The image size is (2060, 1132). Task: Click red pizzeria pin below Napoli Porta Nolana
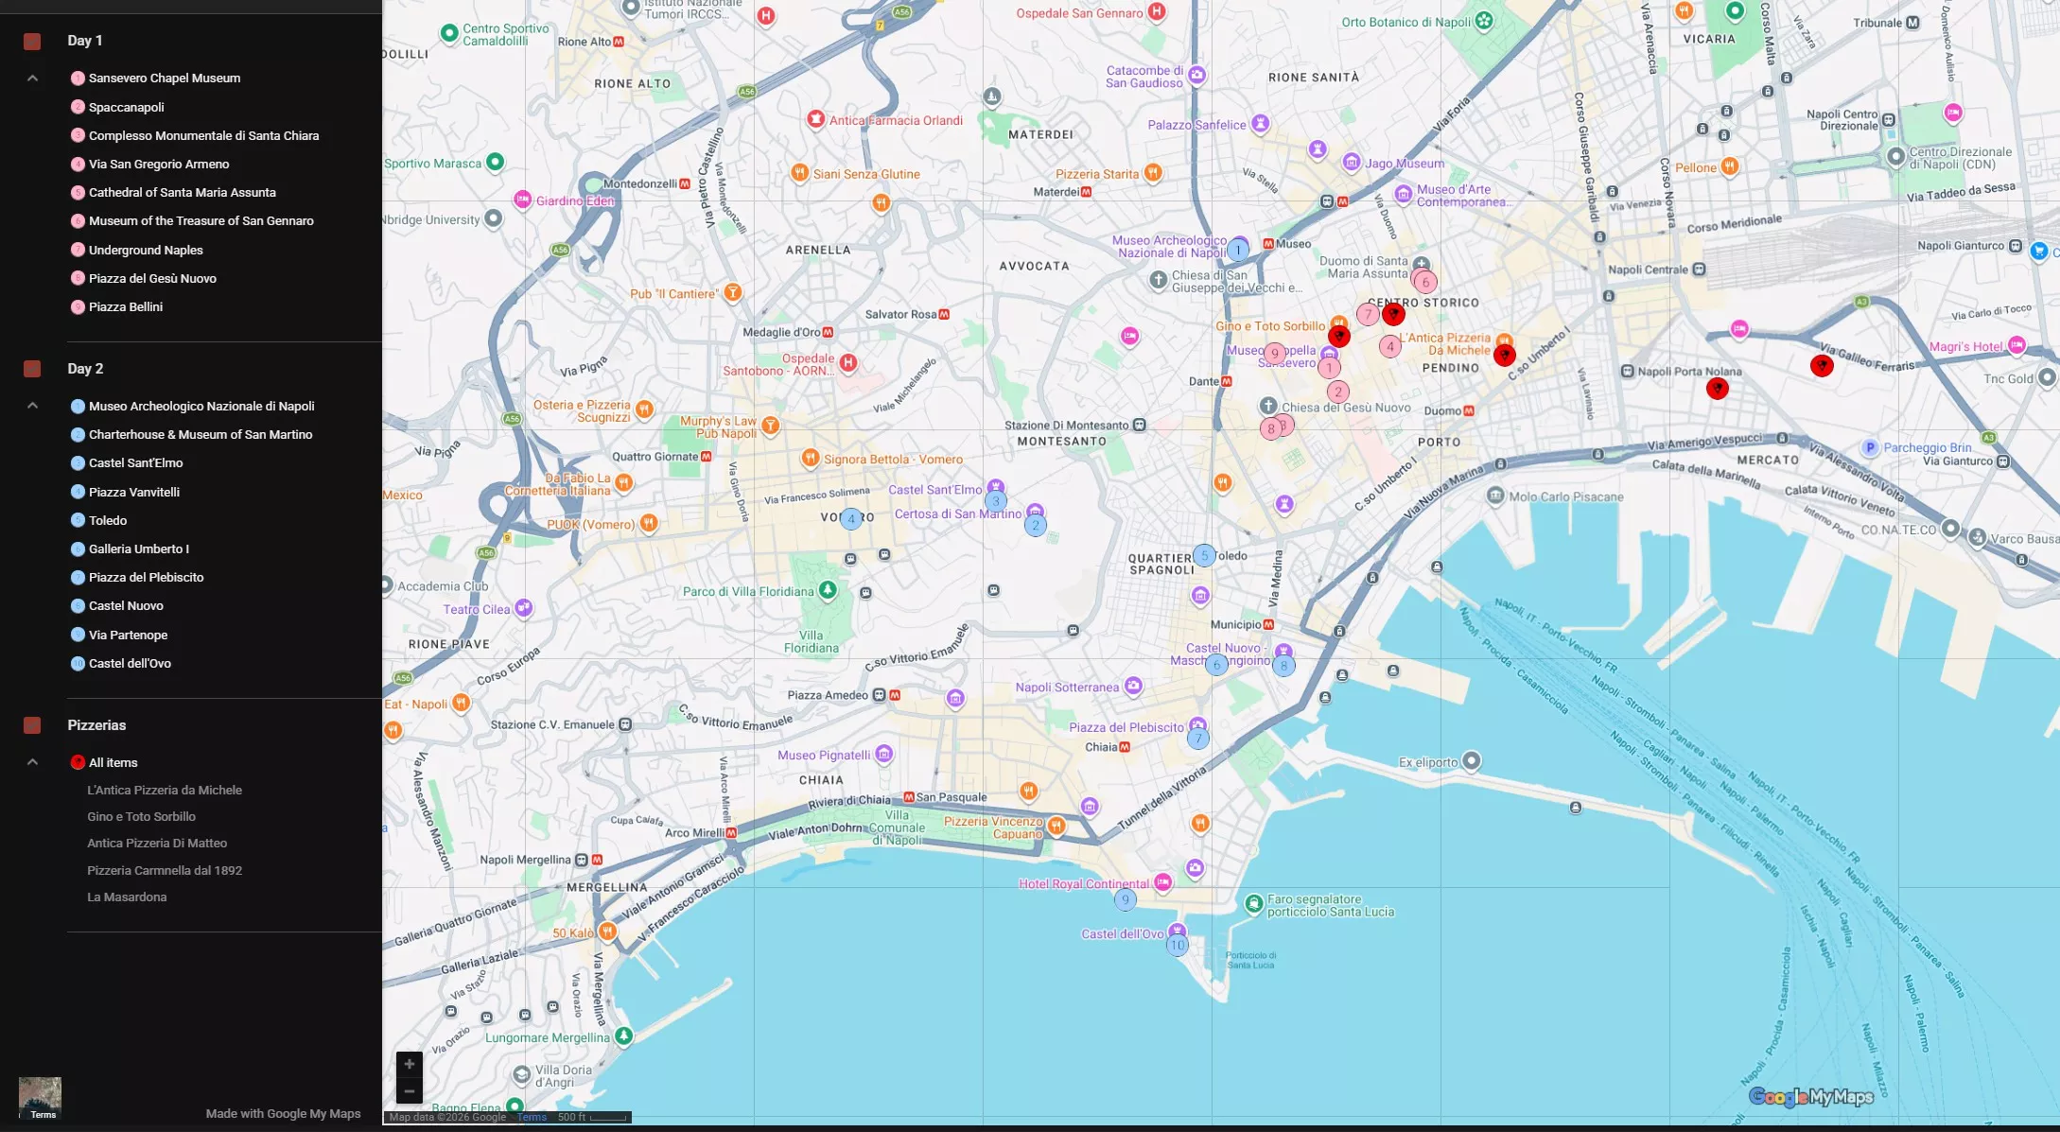pos(1718,388)
